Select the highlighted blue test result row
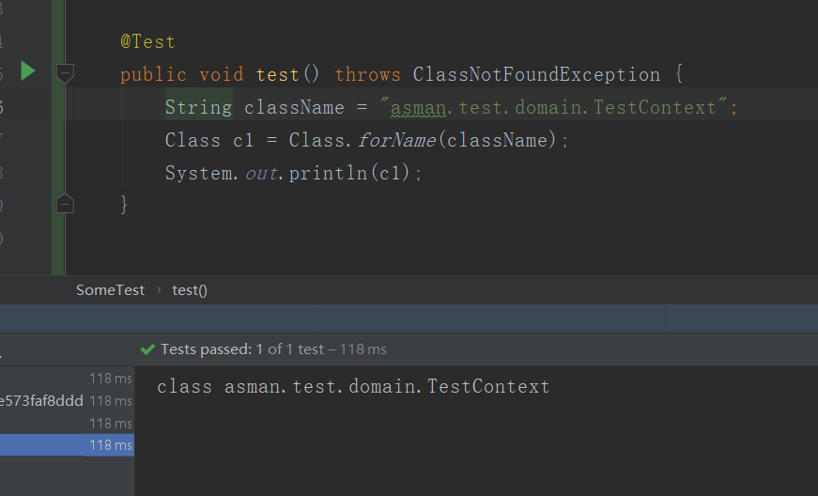This screenshot has width=818, height=496. [x=66, y=445]
